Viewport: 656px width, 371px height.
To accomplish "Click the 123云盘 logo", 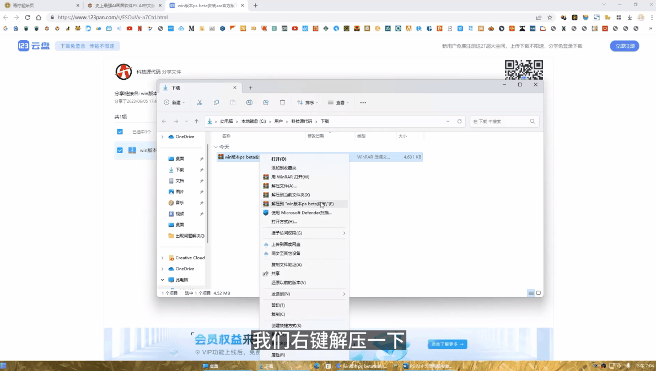I will 34,46.
